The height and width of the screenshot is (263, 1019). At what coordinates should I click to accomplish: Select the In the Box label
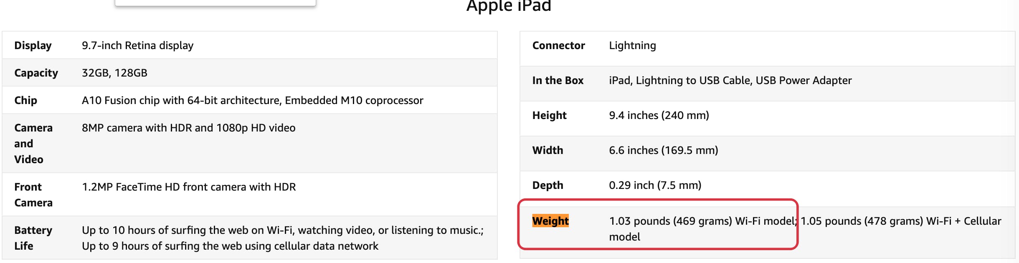tap(558, 80)
